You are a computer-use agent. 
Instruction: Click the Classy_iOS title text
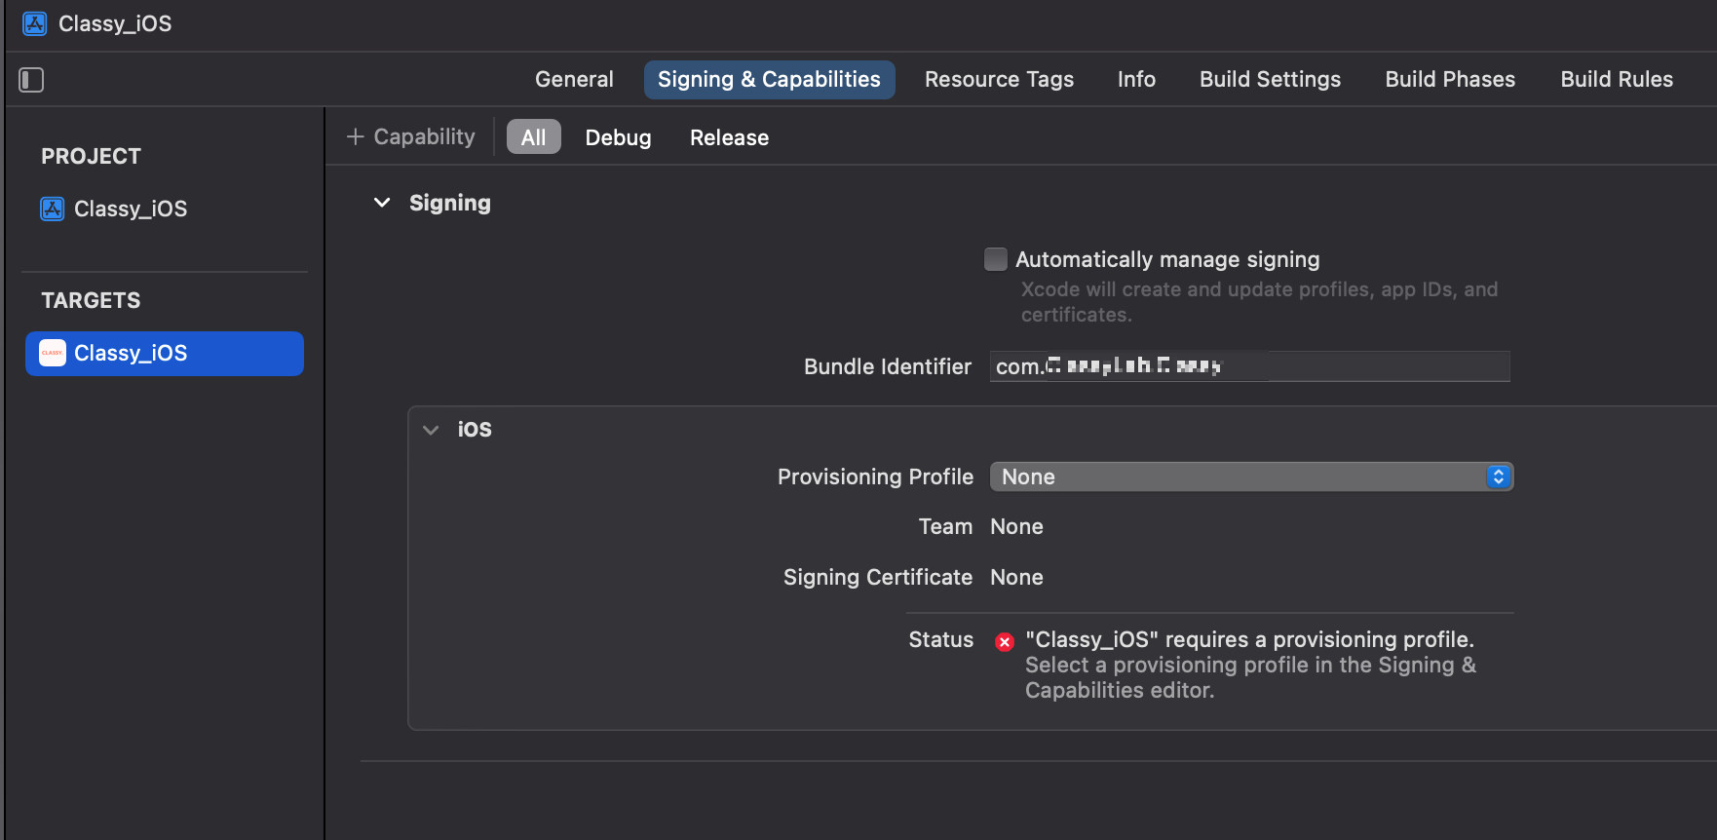pos(115,23)
